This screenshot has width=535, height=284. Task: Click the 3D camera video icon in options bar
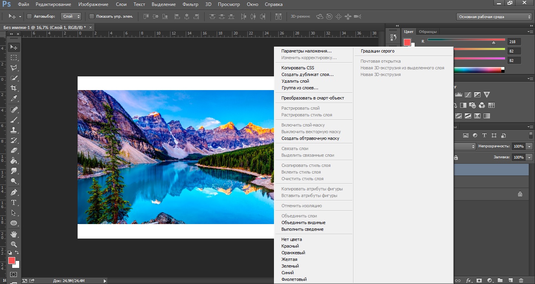pyautogui.click(x=357, y=16)
